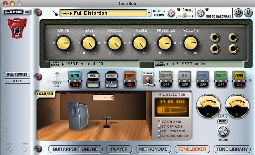Click the red GuitarPort device icon
The image size is (255, 155).
(x=17, y=28)
